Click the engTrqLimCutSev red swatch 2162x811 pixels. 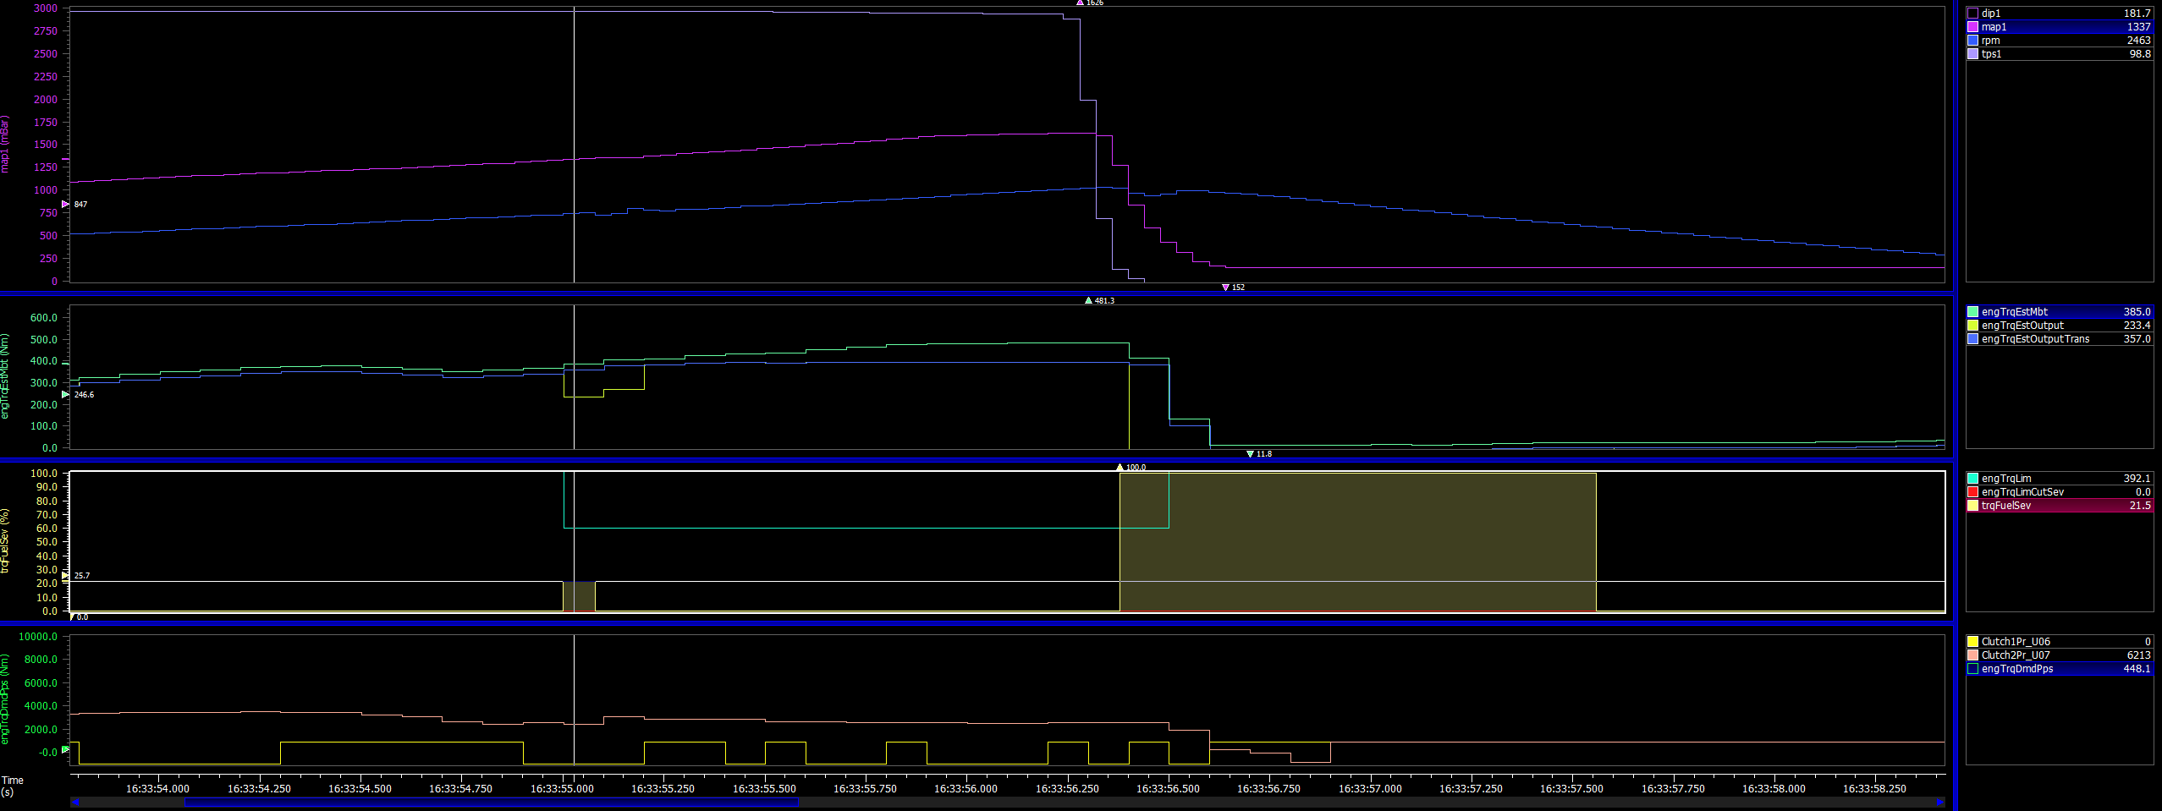[x=1972, y=492]
